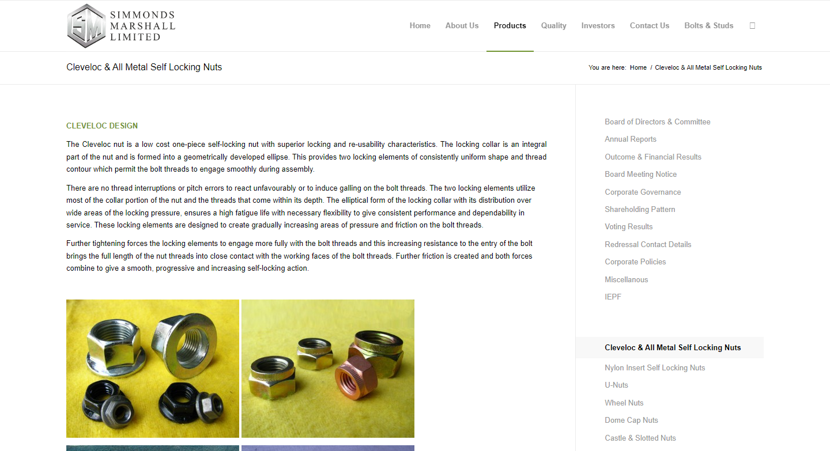Open the silver flange nuts photo
830x451 pixels.
[153, 369]
